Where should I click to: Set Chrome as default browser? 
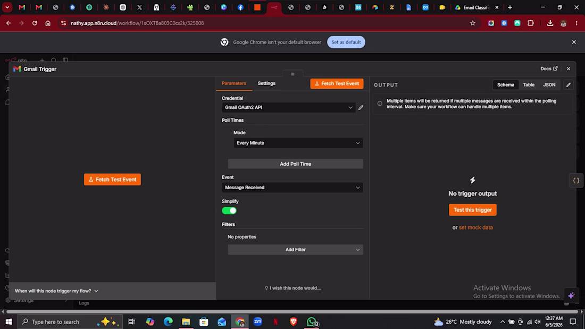tap(346, 42)
